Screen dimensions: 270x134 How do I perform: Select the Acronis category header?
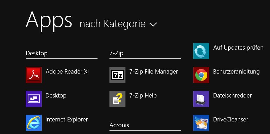click(119, 125)
